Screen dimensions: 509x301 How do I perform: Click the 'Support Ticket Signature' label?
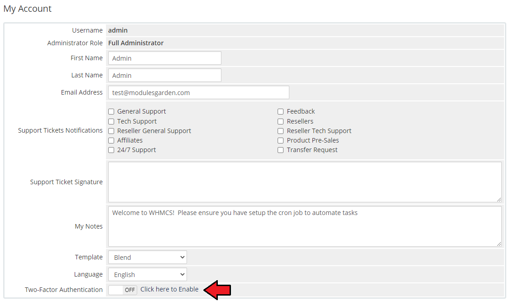(66, 182)
